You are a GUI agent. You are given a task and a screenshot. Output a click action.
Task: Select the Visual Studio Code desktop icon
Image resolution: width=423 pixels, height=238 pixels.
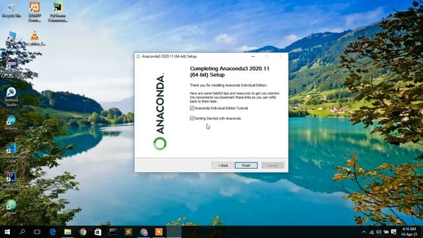click(x=11, y=153)
